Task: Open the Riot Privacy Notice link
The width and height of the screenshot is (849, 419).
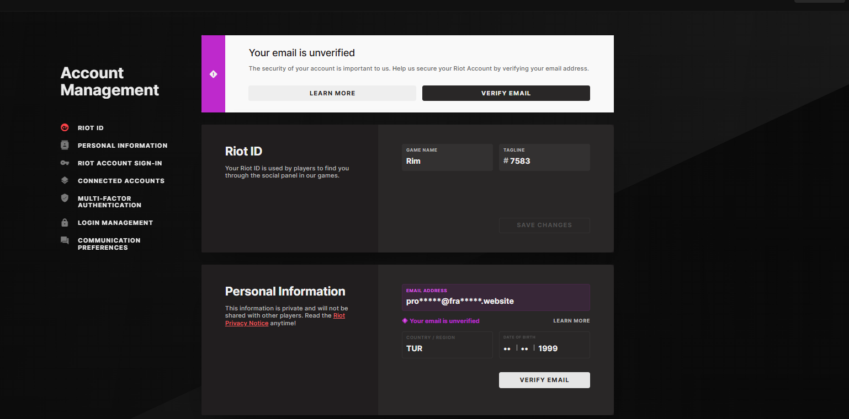Action: pyautogui.click(x=285, y=319)
